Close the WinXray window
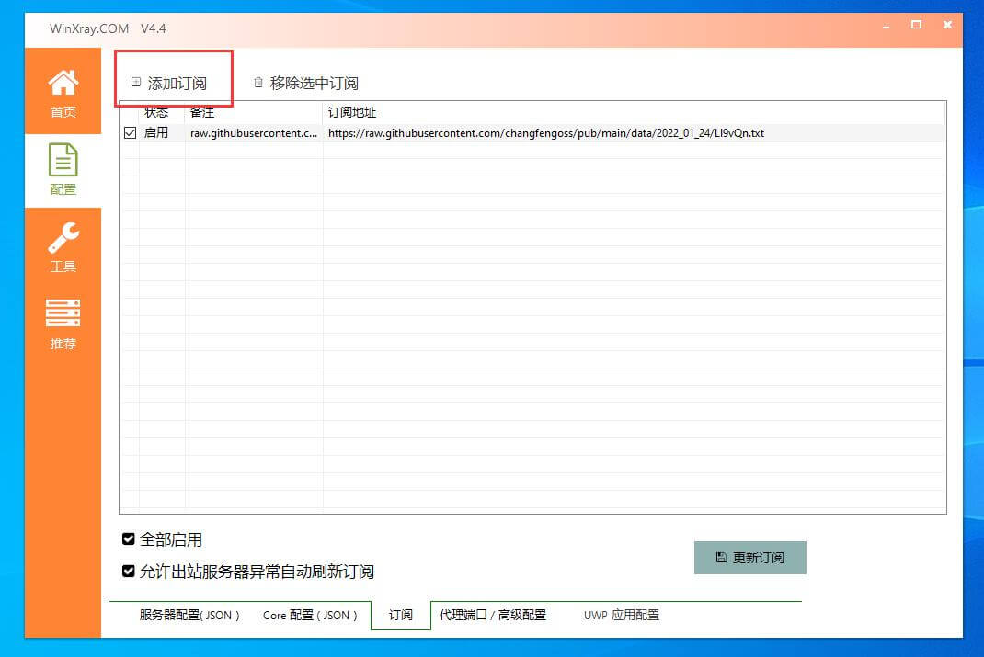 (947, 25)
